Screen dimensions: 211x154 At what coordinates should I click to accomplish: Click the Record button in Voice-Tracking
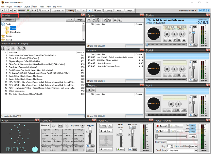(x=161, y=126)
